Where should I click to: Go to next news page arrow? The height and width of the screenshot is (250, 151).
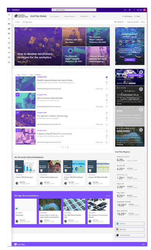click(66, 147)
